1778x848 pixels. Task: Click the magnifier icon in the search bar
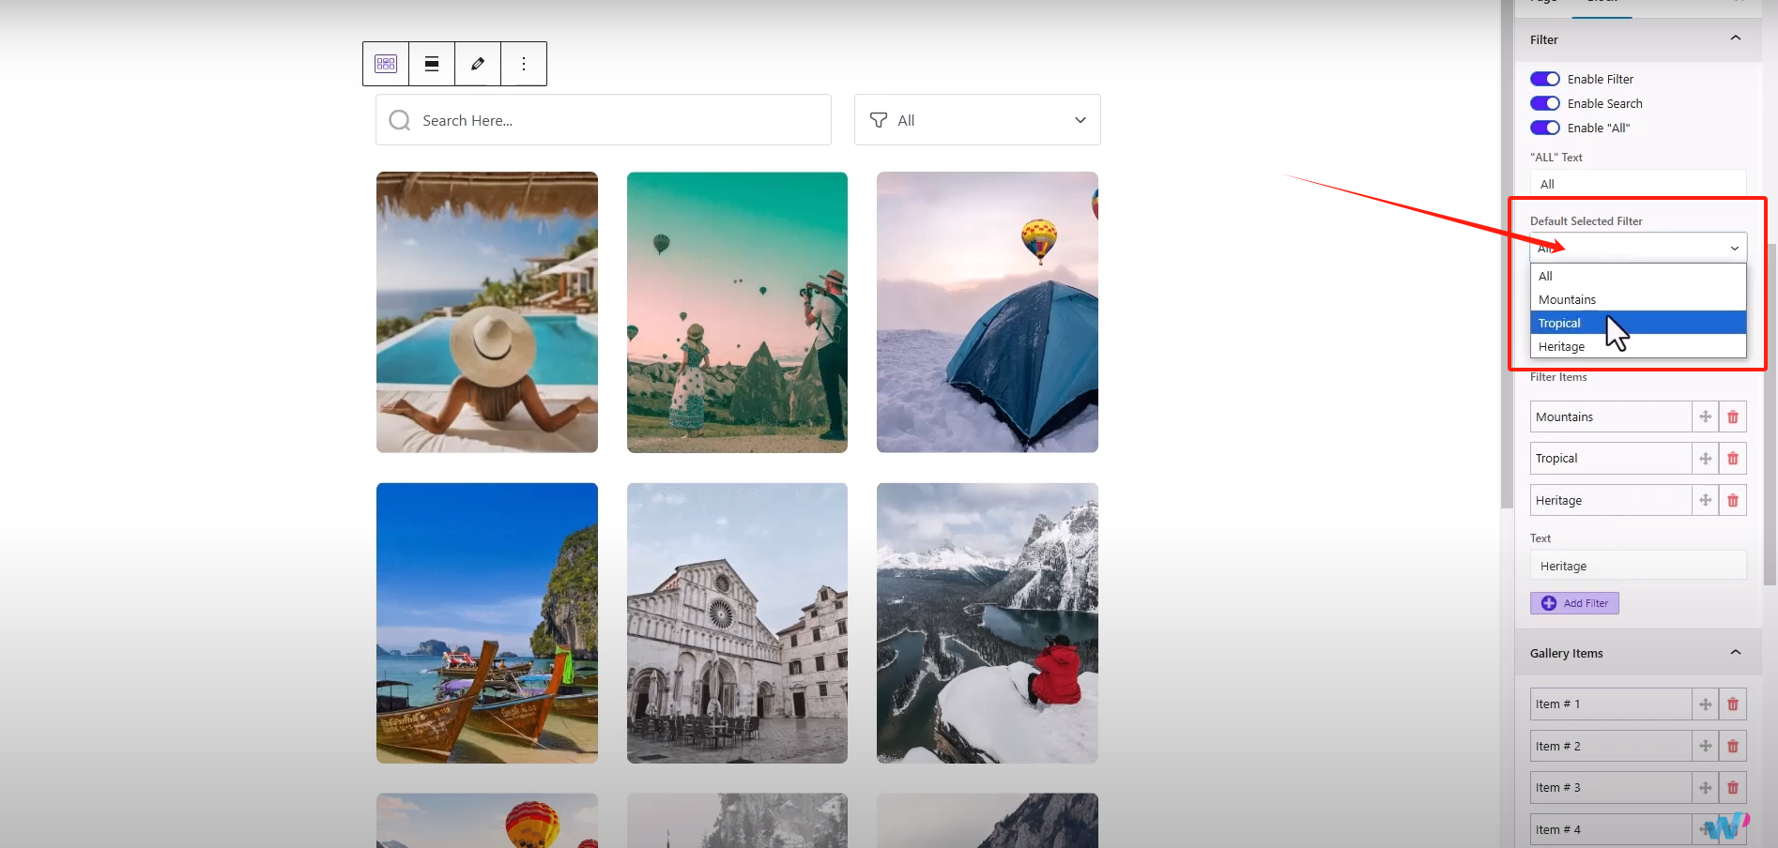(x=399, y=120)
